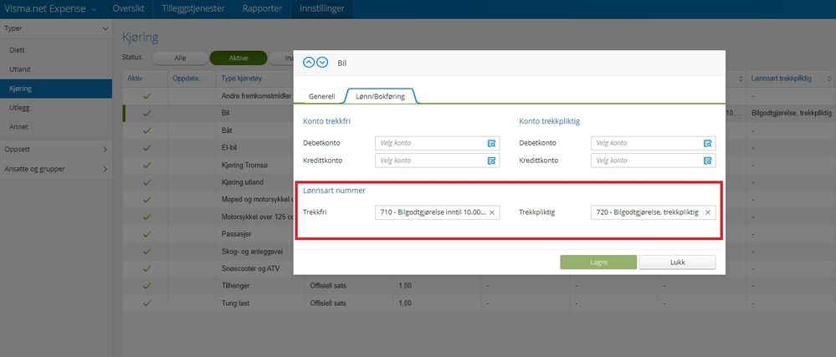This screenshot has height=357, width=836.
Task: Open the Visma.net Expense app dropdown
Action: [x=95, y=9]
